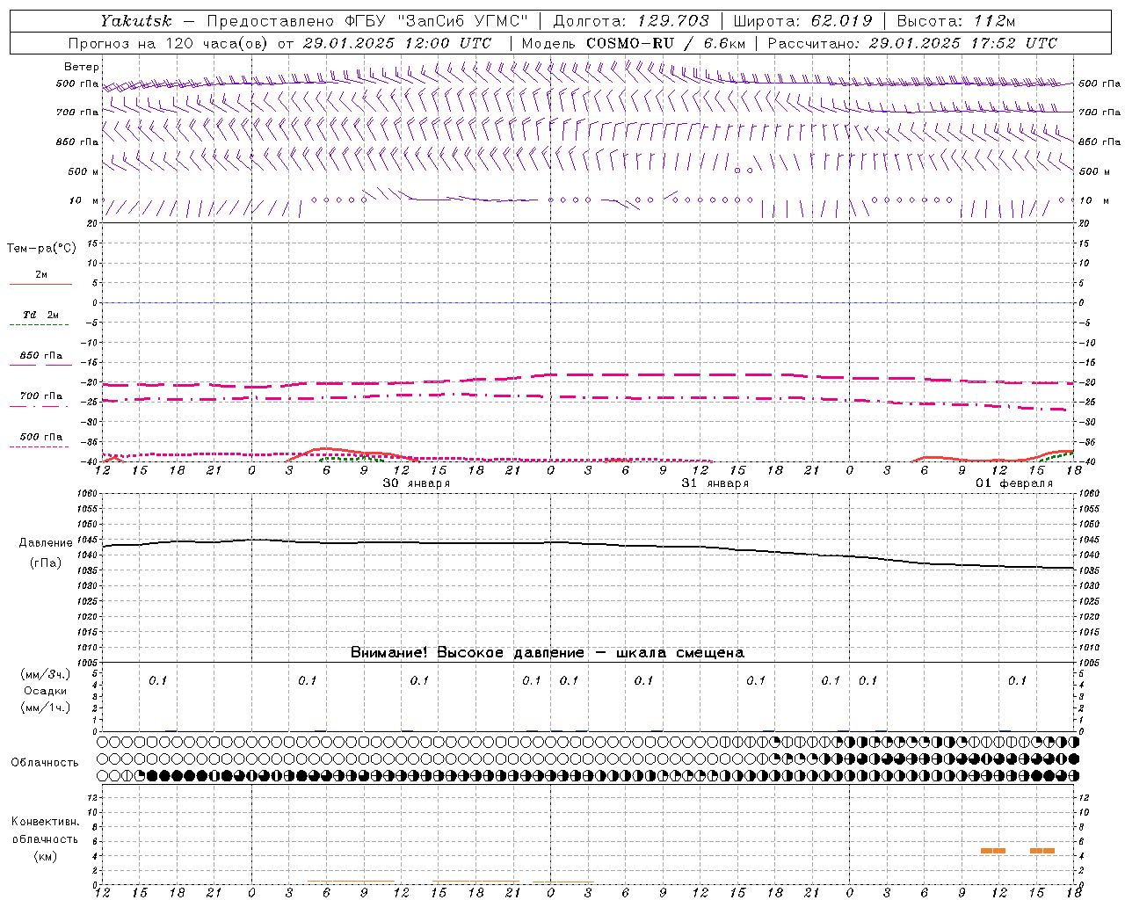Select the "31 января" date label

(x=715, y=483)
